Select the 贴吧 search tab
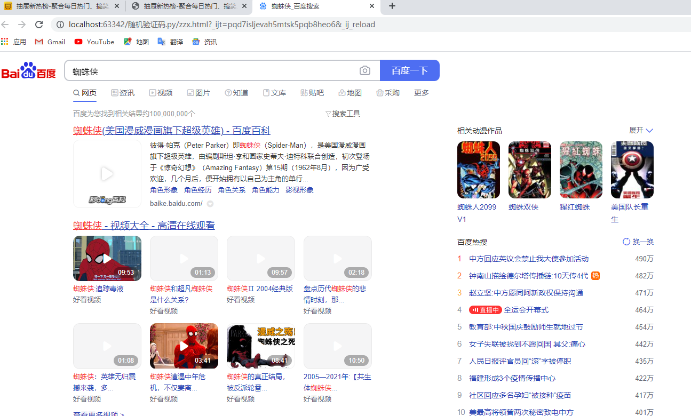 coord(312,93)
